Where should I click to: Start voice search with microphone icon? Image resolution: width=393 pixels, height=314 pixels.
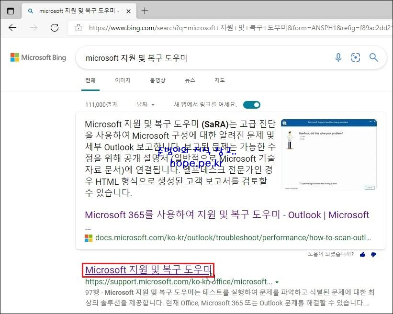pos(338,57)
